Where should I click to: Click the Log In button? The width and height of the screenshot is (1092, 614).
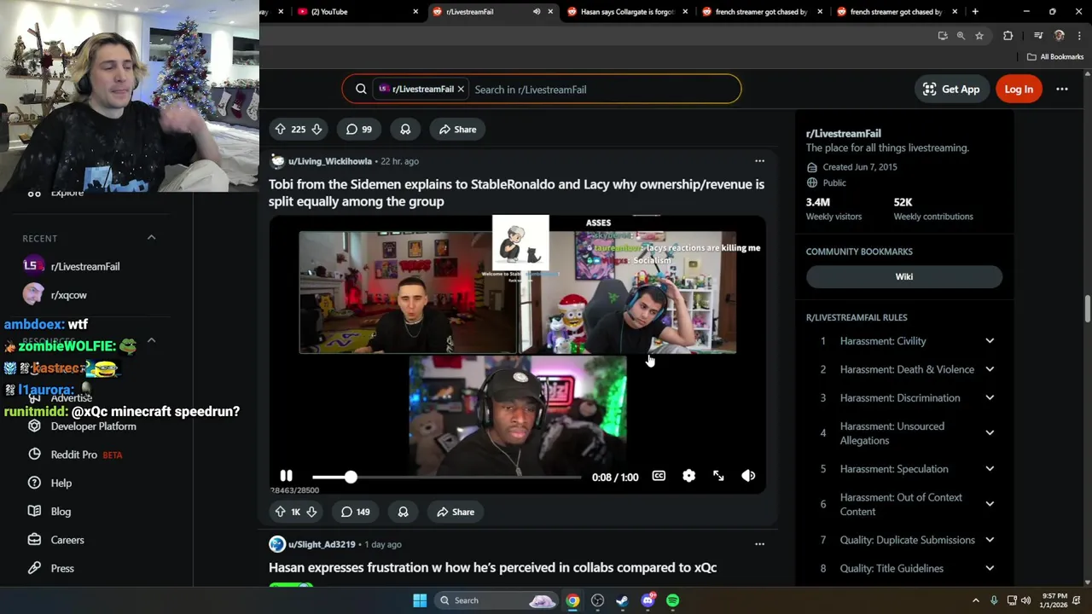click(x=1019, y=89)
